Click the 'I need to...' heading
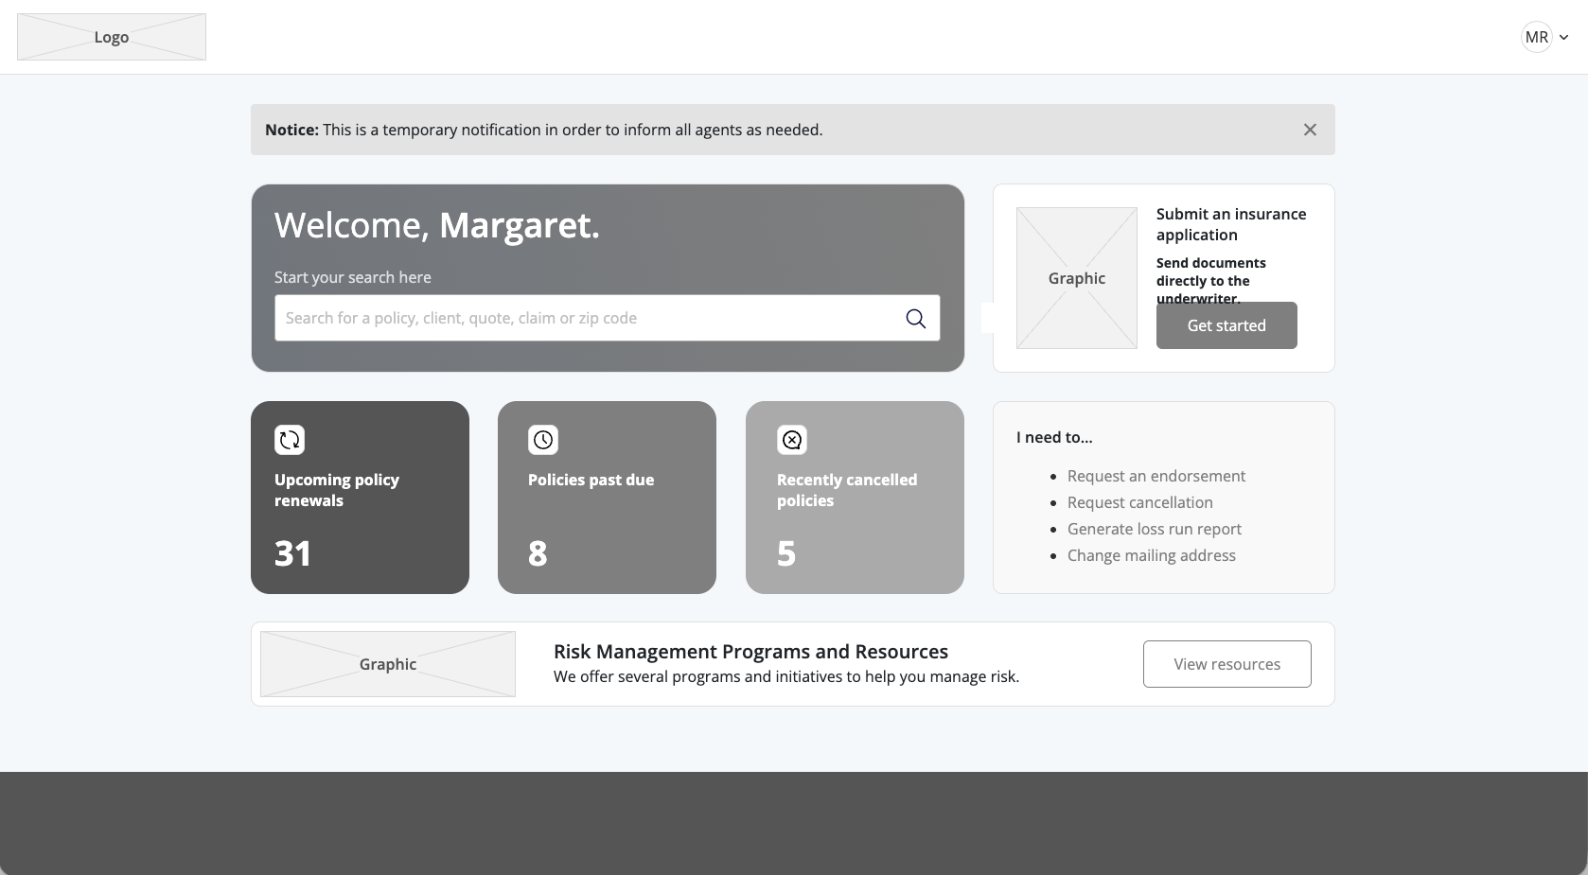Viewport: 1588px width, 875px height. click(x=1054, y=437)
